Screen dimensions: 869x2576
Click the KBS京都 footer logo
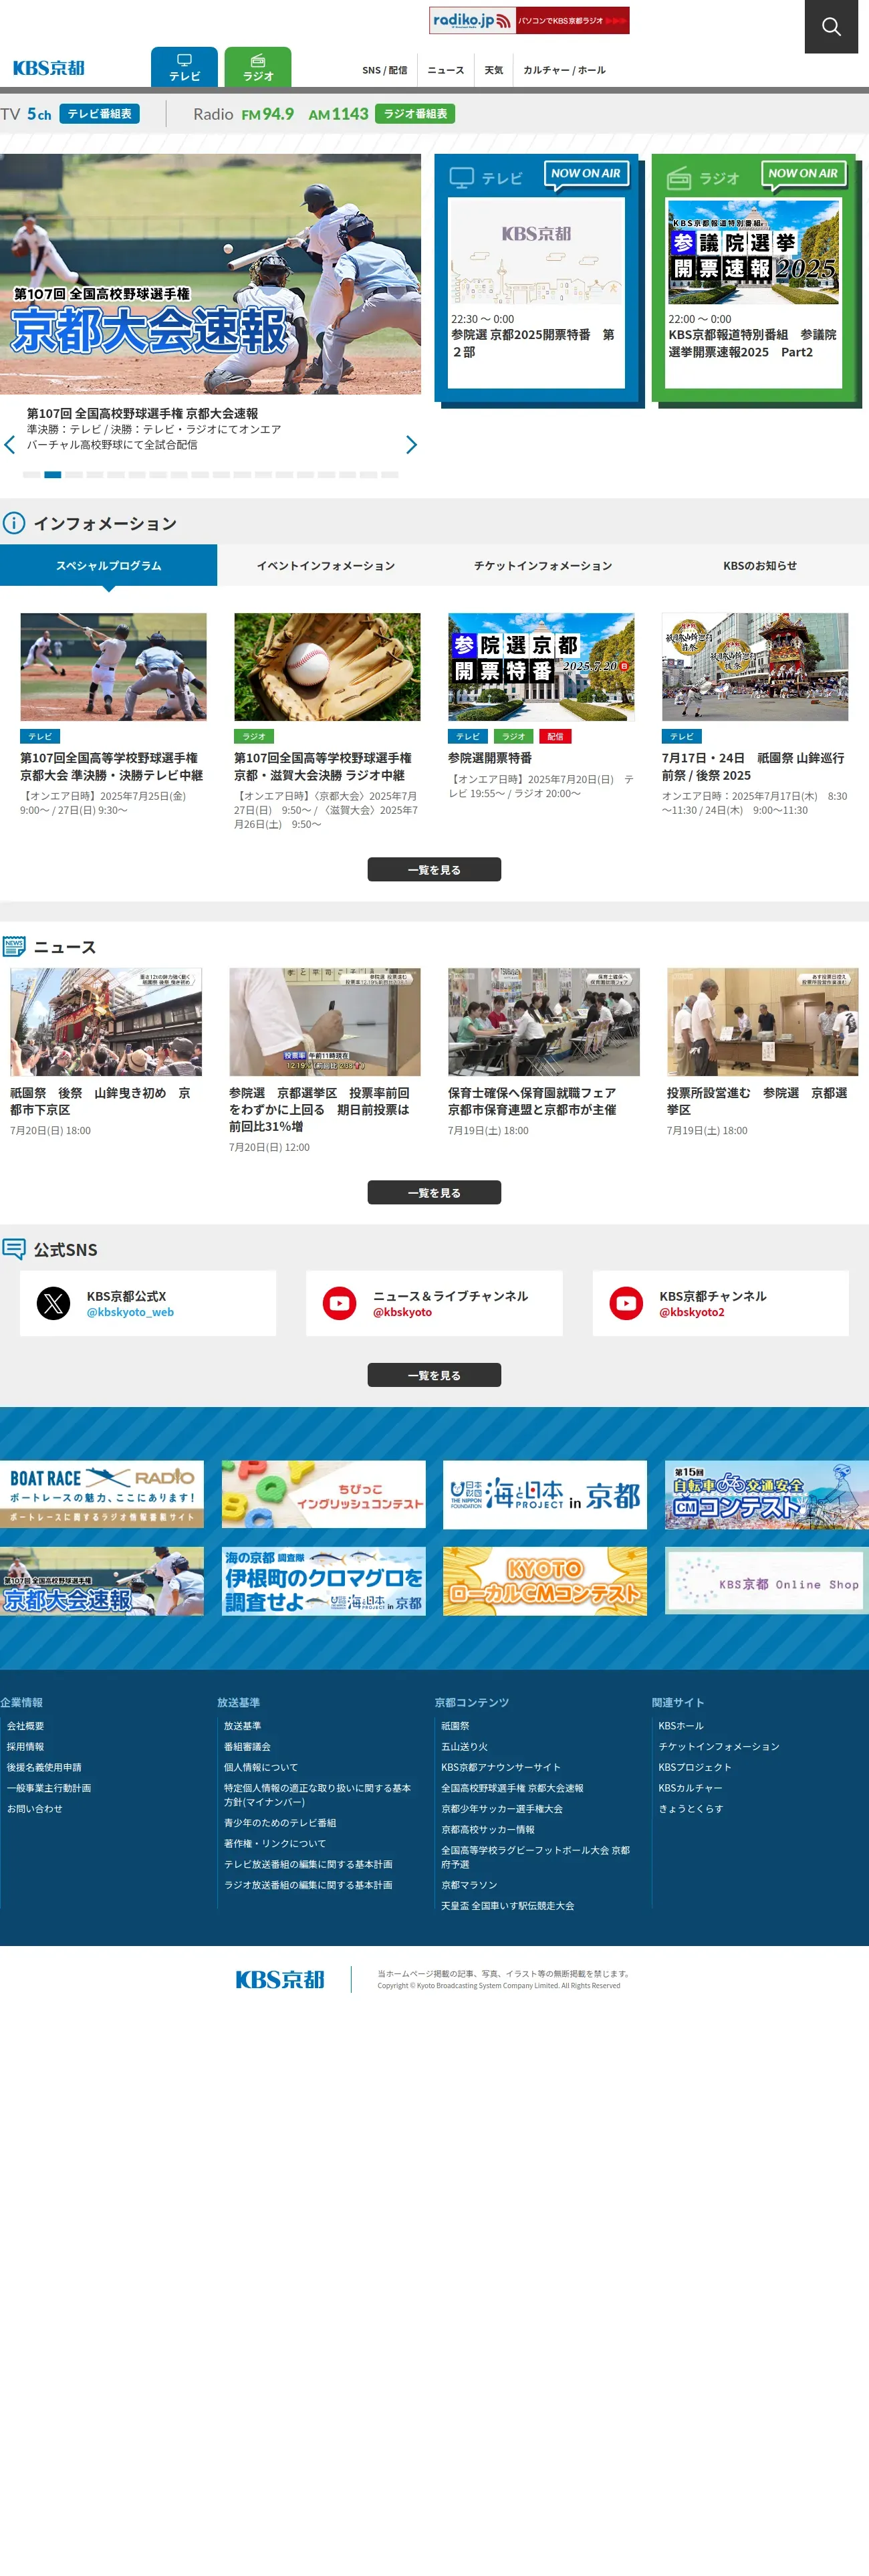pyautogui.click(x=280, y=1979)
